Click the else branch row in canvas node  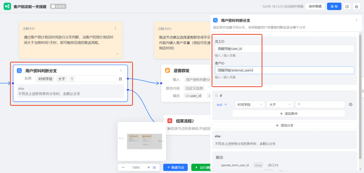70,91
